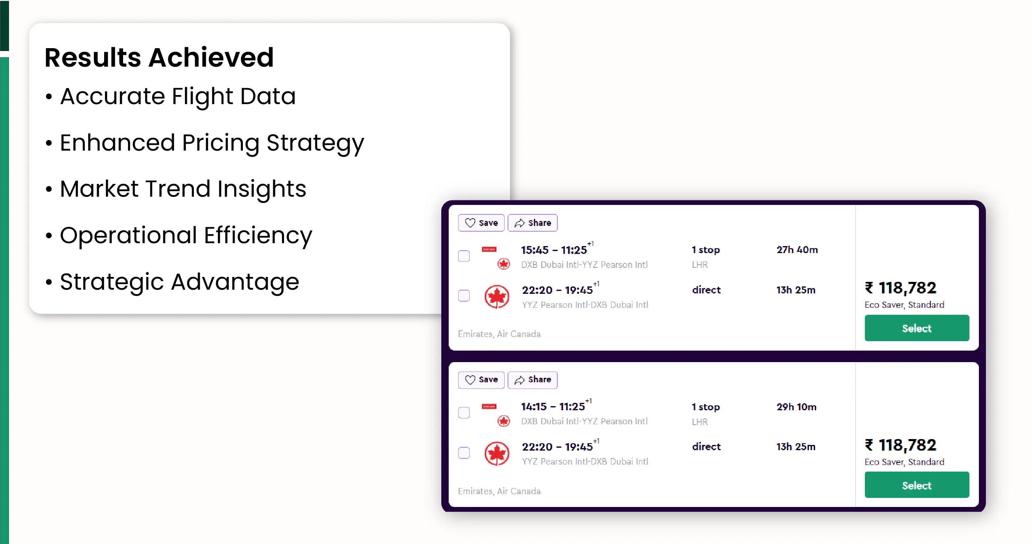Click the large Air Canada logo in first card
The image size is (1032, 544).
tap(496, 297)
